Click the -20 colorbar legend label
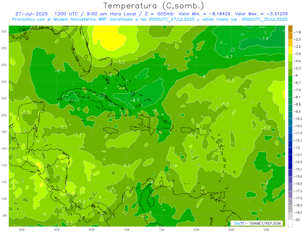Image resolution: width=302 pixels, height=233 pixels. [297, 220]
